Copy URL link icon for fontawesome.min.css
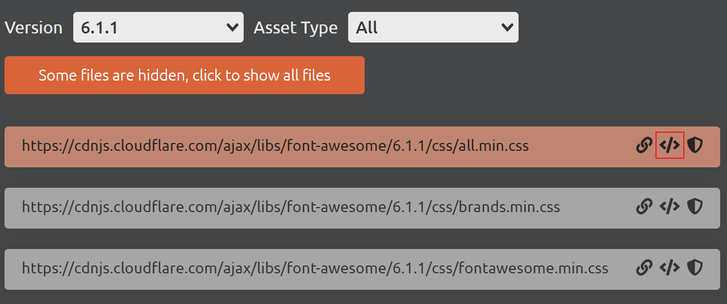 [644, 268]
